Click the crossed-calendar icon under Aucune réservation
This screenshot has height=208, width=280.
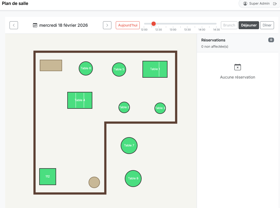tap(238, 67)
